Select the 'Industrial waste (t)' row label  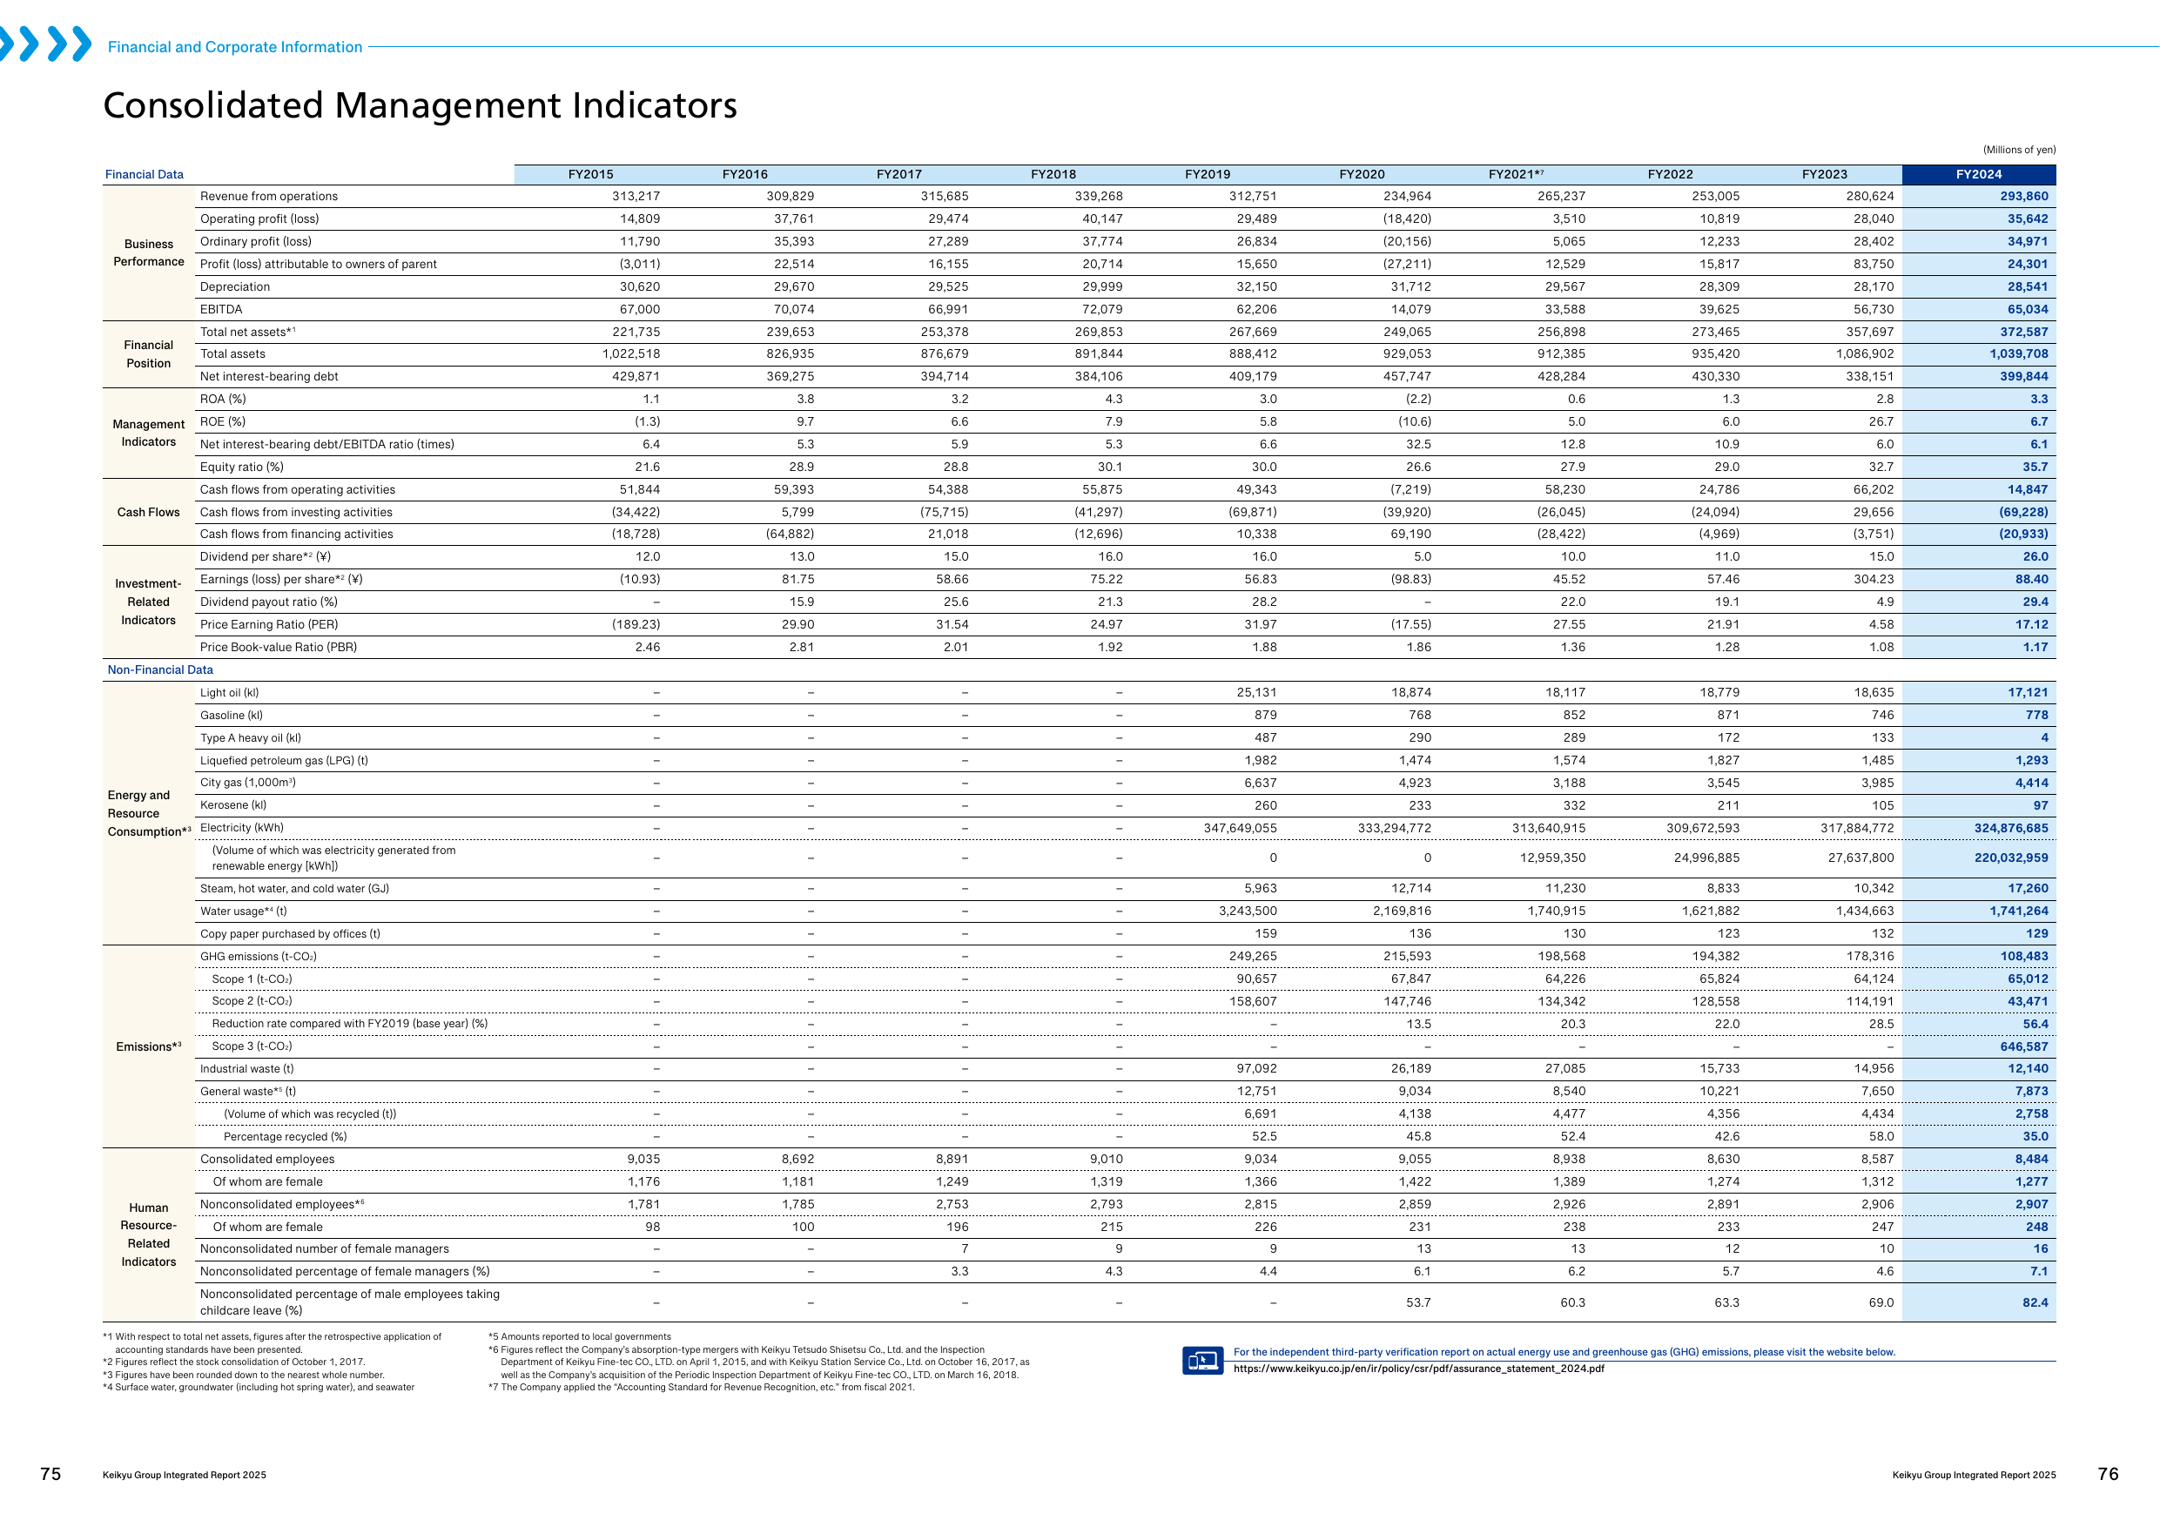click(x=247, y=1069)
